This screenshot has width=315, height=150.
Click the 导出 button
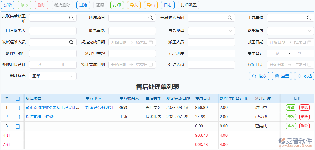click(151, 5)
